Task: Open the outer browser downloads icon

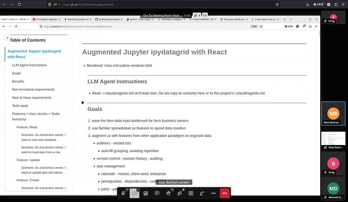Action: pyautogui.click(x=308, y=5)
